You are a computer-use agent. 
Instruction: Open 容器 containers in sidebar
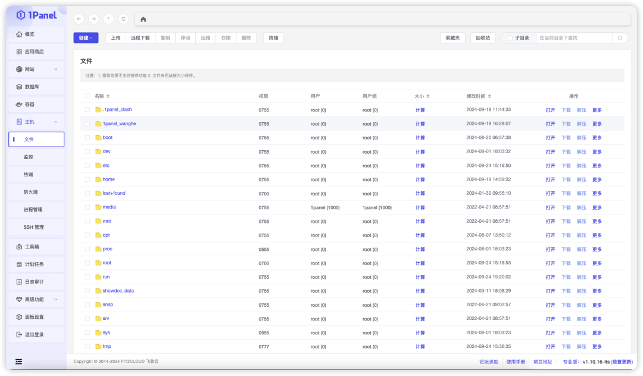pyautogui.click(x=36, y=104)
